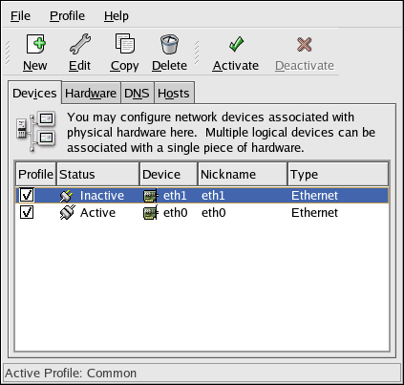Switch to the Hardware tab
404x385 pixels.
[x=91, y=93]
